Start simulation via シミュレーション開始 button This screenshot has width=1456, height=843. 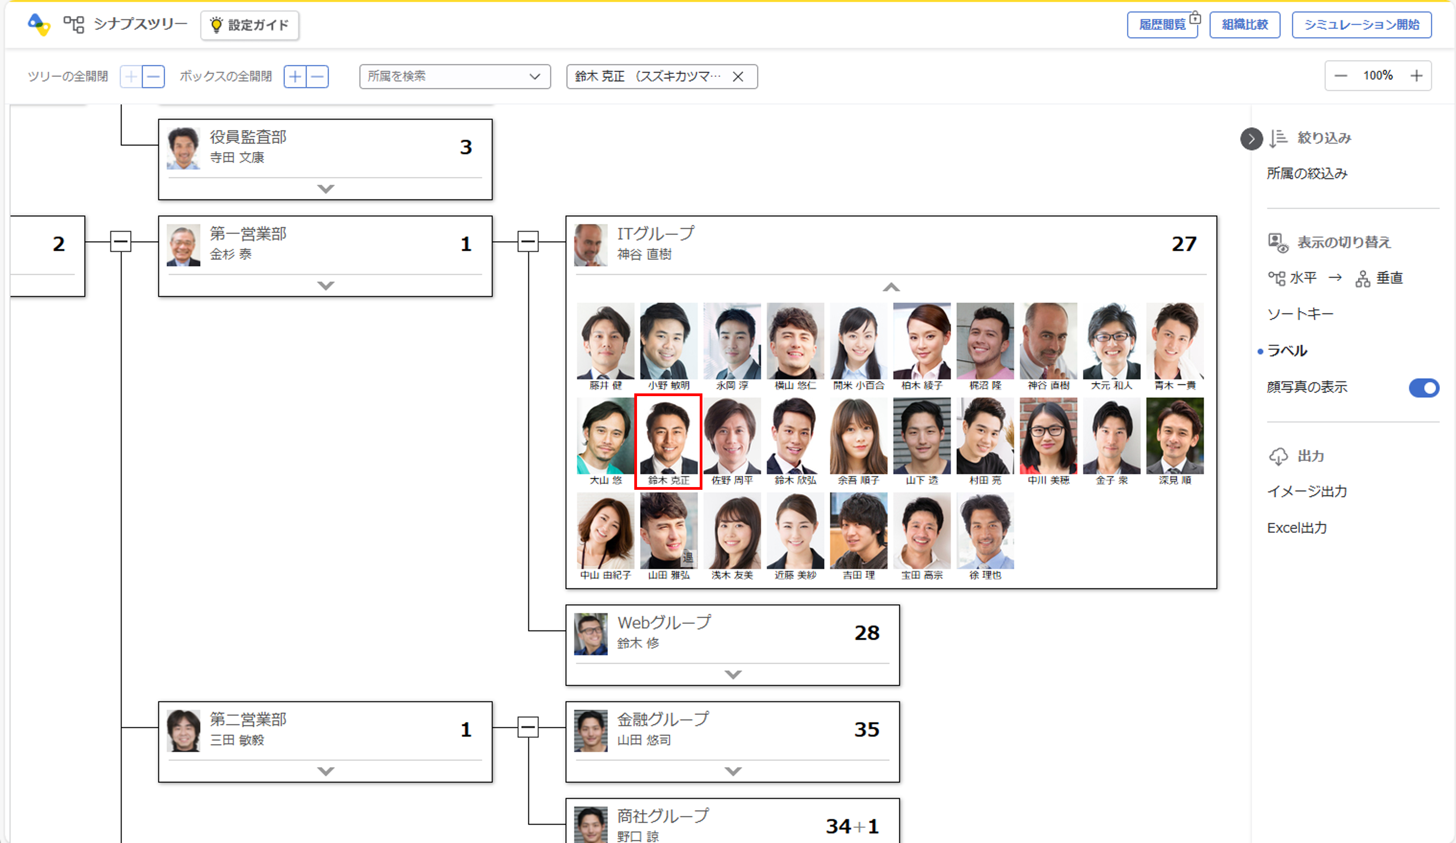click(x=1361, y=25)
